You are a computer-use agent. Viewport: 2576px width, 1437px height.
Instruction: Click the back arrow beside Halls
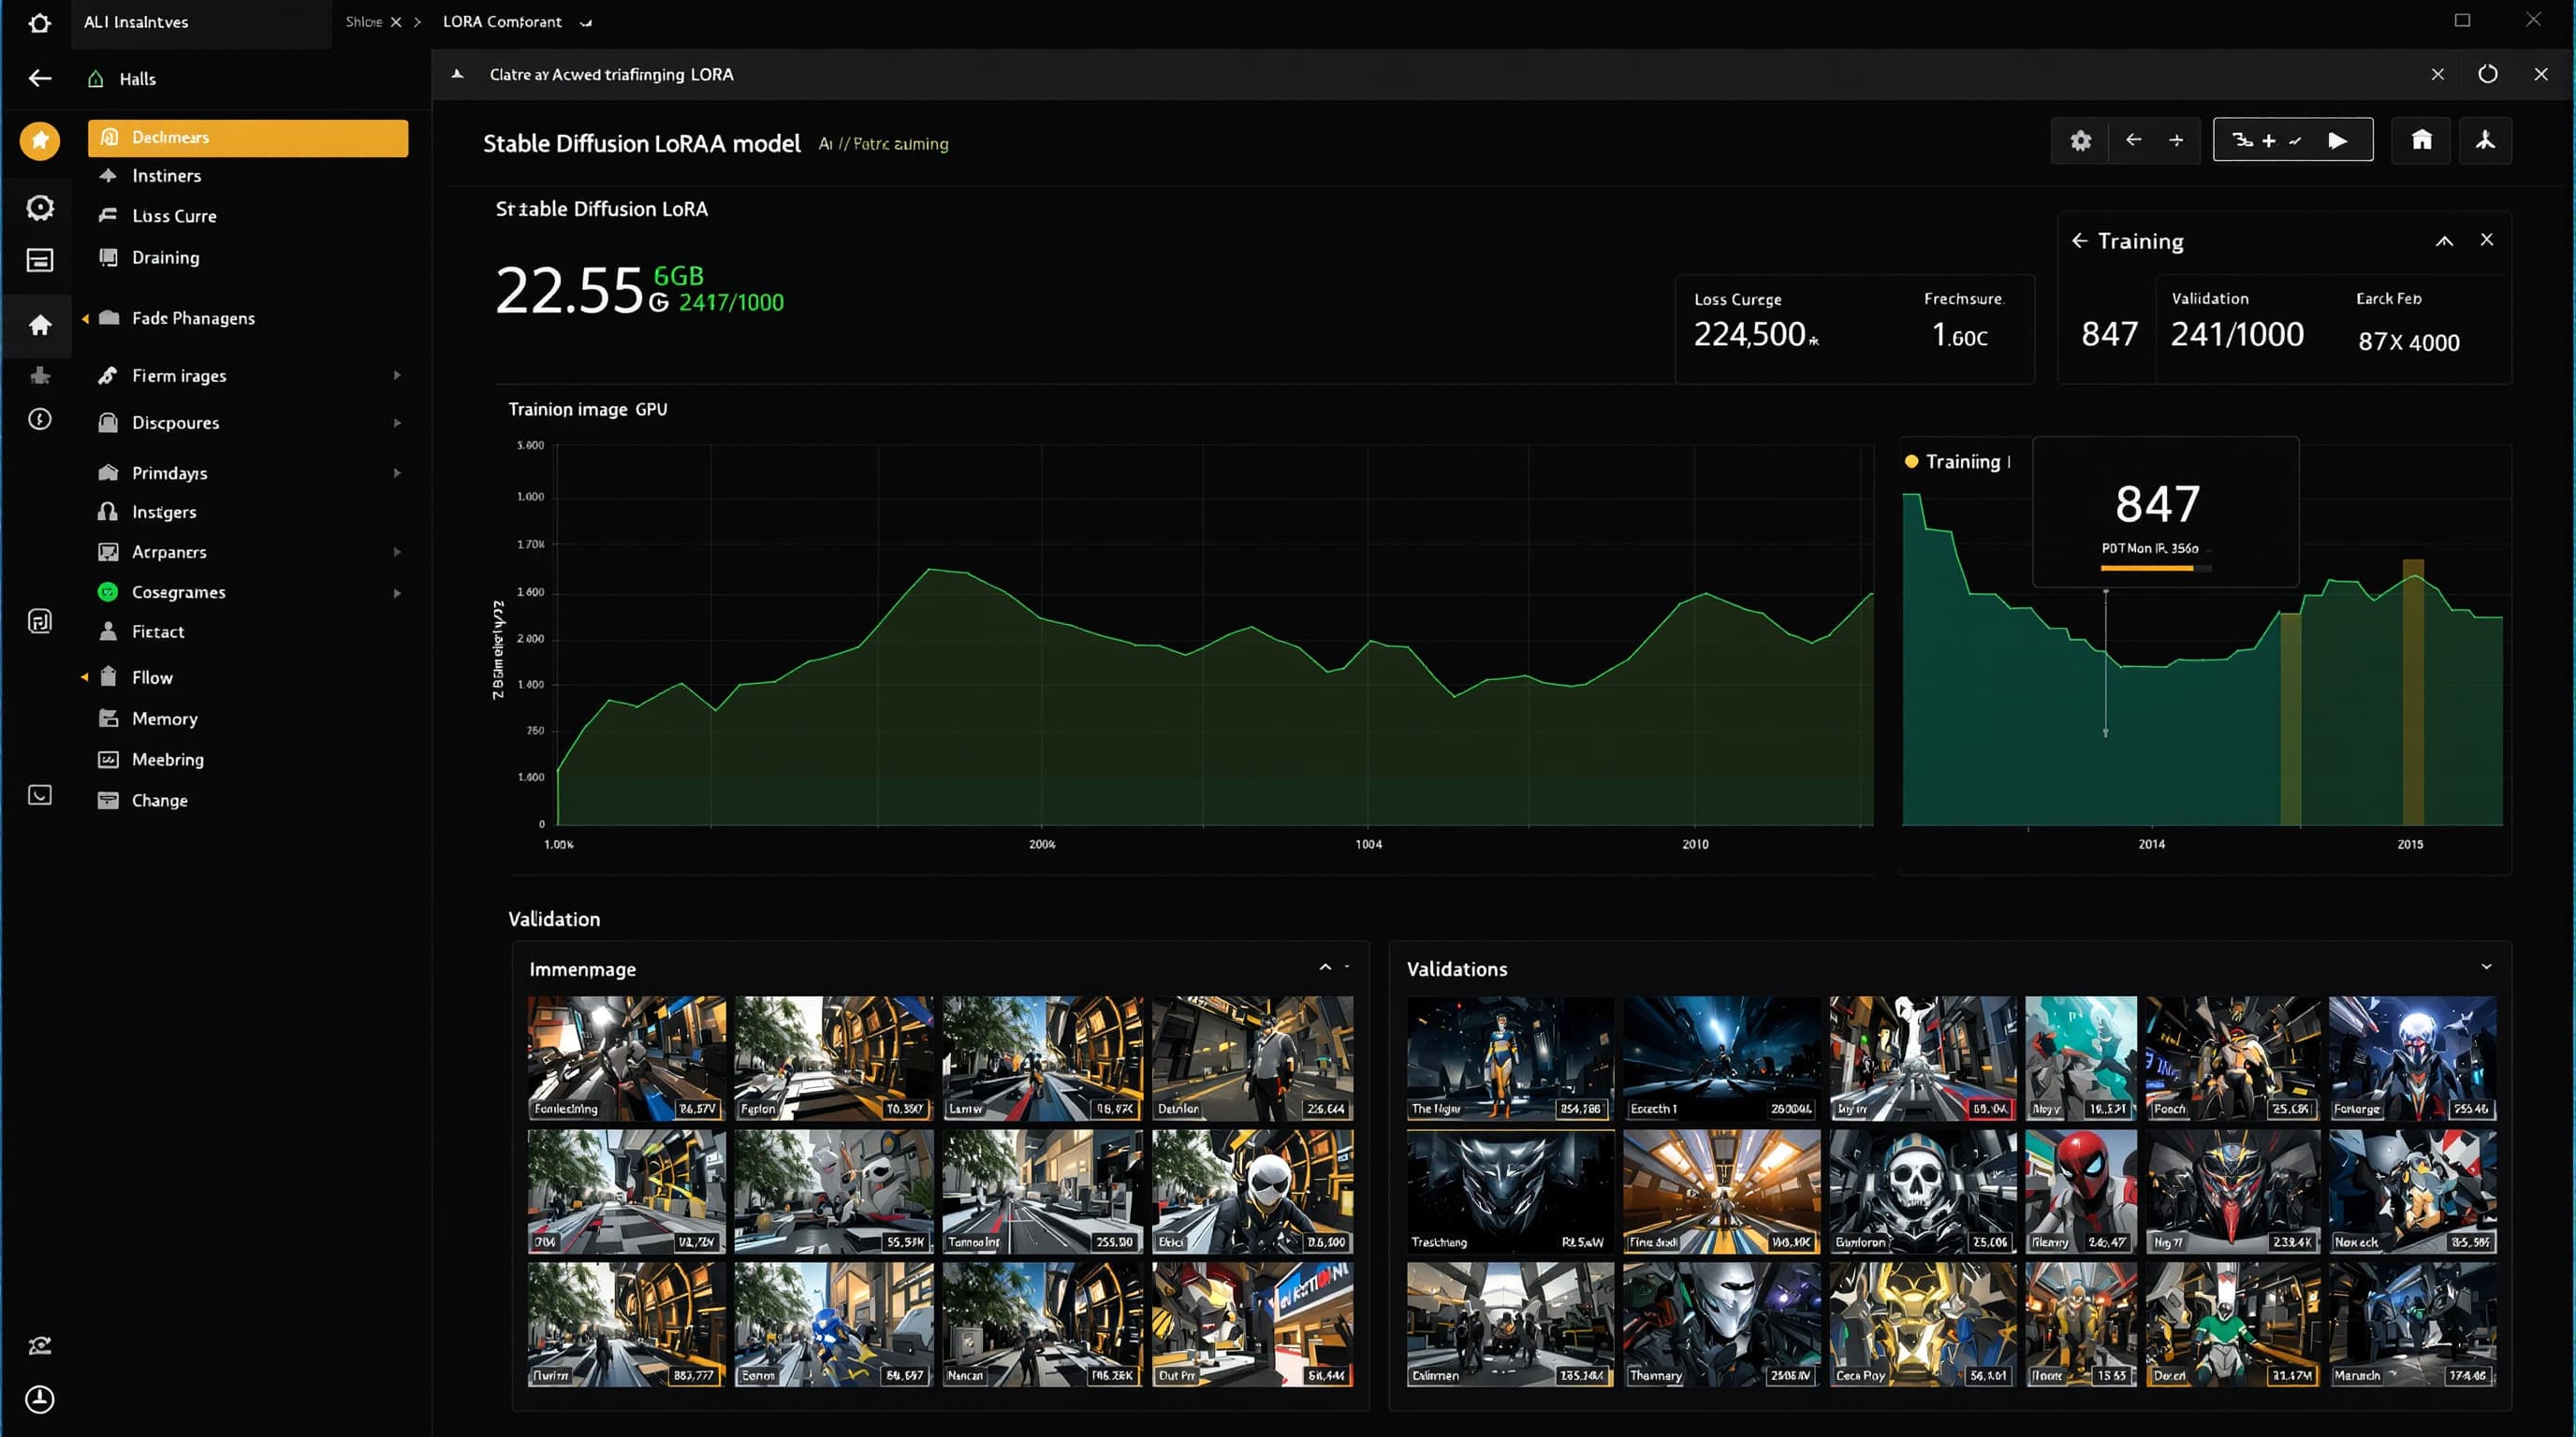[40, 78]
